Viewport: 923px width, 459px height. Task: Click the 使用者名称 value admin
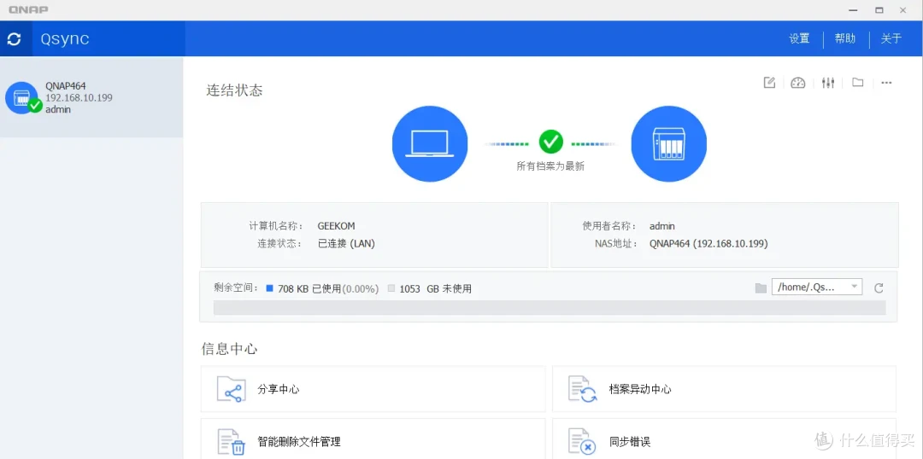coord(662,226)
